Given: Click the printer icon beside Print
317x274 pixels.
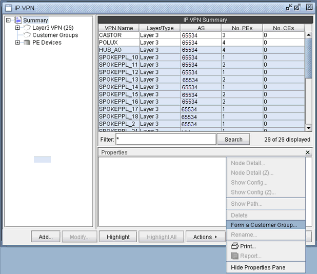Looking at the screenshot, I should coord(235,246).
